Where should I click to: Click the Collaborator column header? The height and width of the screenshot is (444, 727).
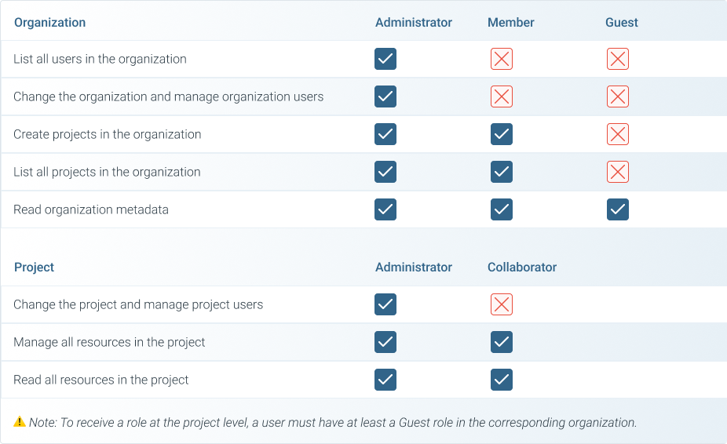coord(522,267)
